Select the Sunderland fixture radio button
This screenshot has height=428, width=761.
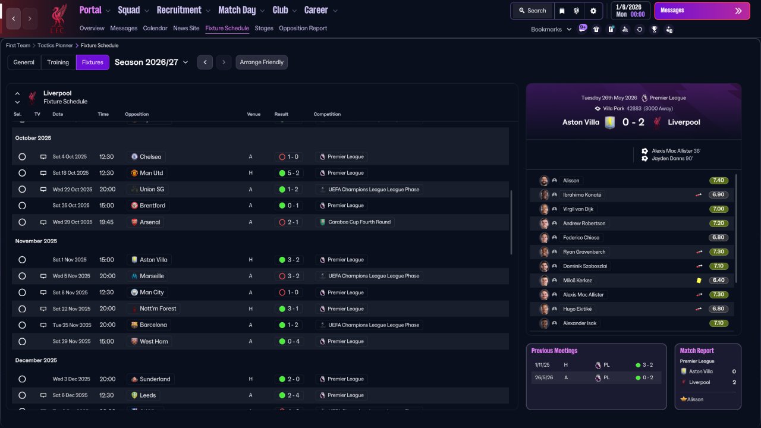[22, 379]
